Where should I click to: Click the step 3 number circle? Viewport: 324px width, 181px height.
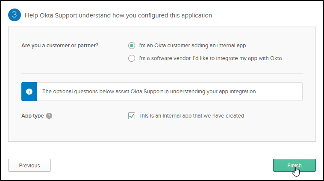15,15
